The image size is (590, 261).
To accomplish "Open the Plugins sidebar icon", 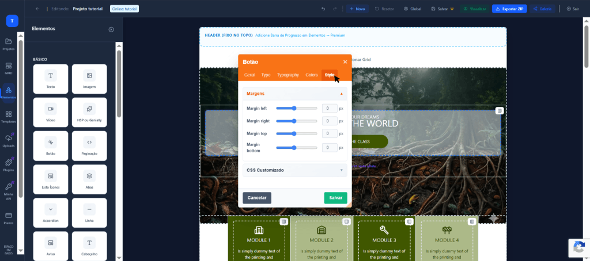I will coord(9,164).
